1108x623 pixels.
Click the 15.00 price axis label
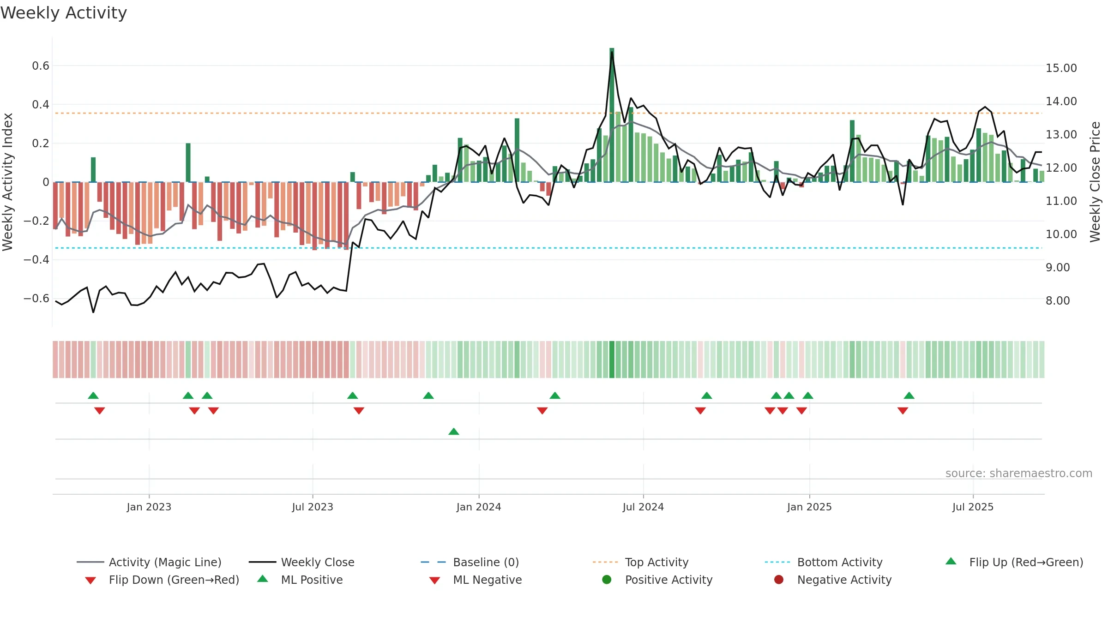(x=1061, y=68)
